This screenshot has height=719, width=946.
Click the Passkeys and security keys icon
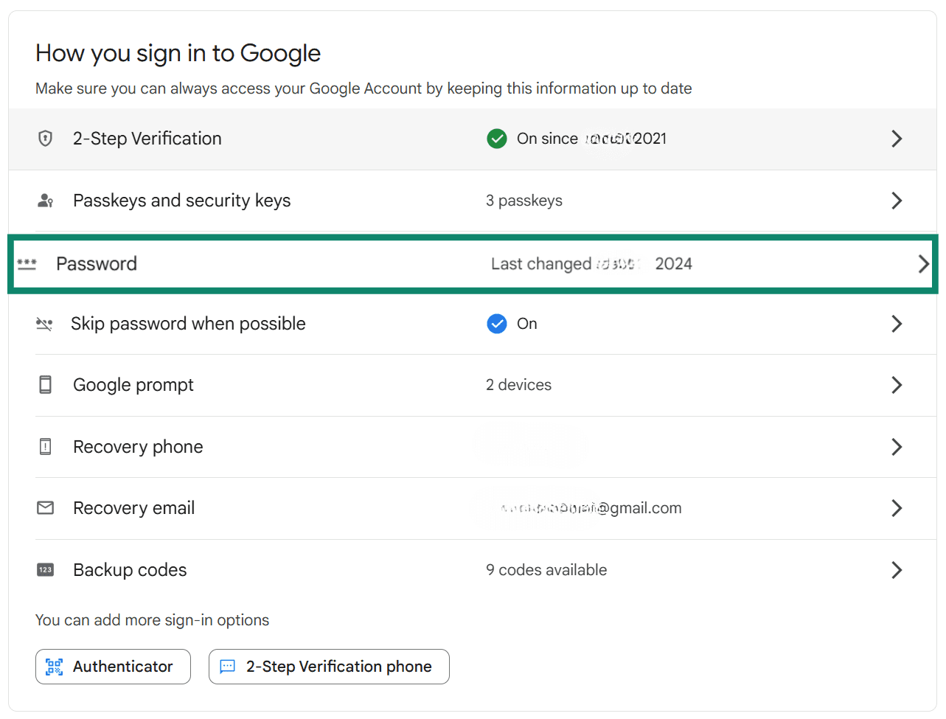coord(45,200)
